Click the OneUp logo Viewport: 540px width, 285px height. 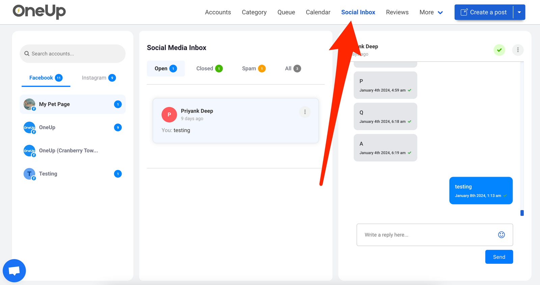click(x=39, y=11)
